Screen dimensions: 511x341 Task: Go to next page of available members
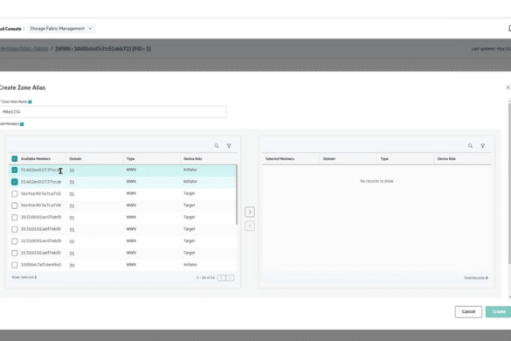click(230, 278)
